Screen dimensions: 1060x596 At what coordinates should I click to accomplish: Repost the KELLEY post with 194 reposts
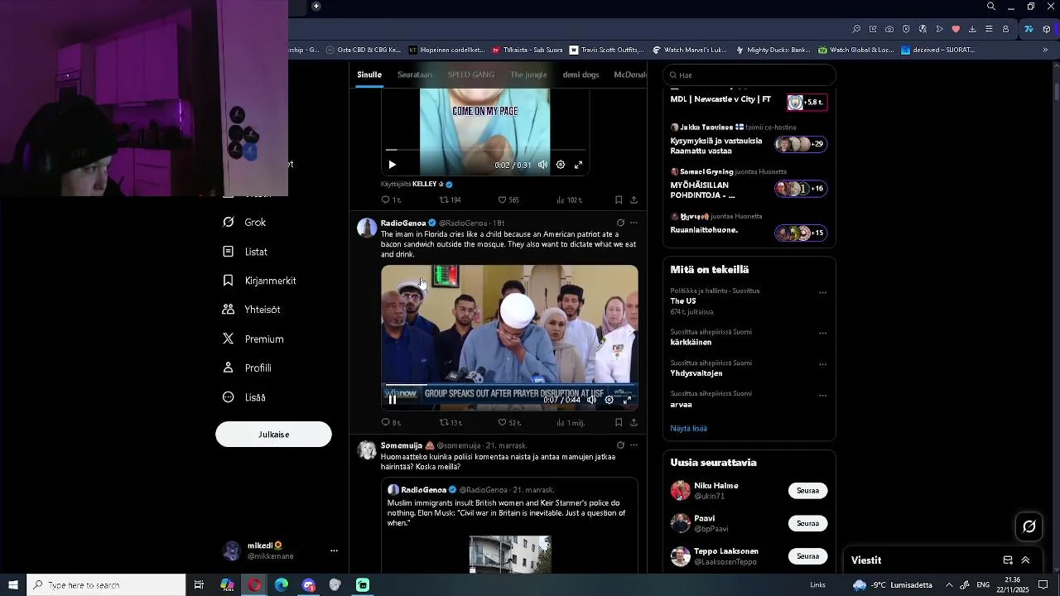450,200
